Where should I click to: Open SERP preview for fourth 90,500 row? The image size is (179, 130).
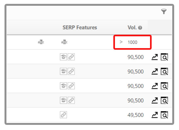165,100
